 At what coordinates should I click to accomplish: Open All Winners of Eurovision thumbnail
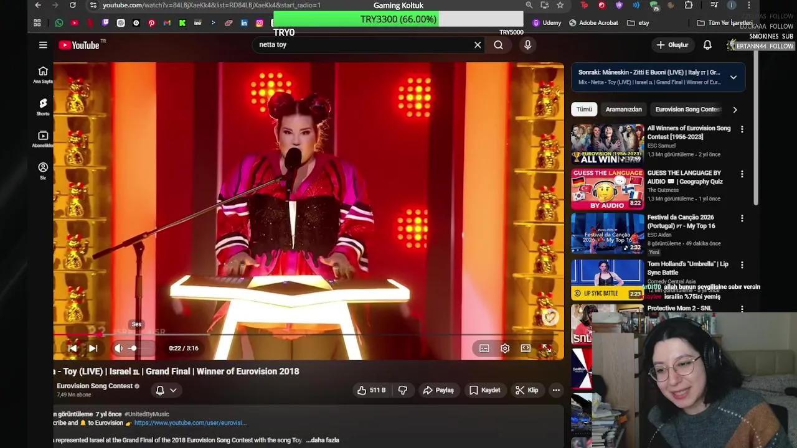tap(608, 144)
